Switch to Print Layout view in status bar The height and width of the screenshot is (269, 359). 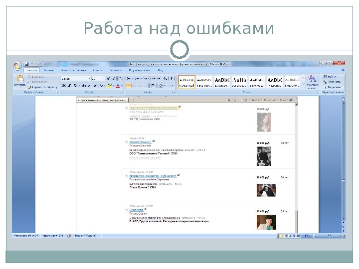click(x=280, y=236)
